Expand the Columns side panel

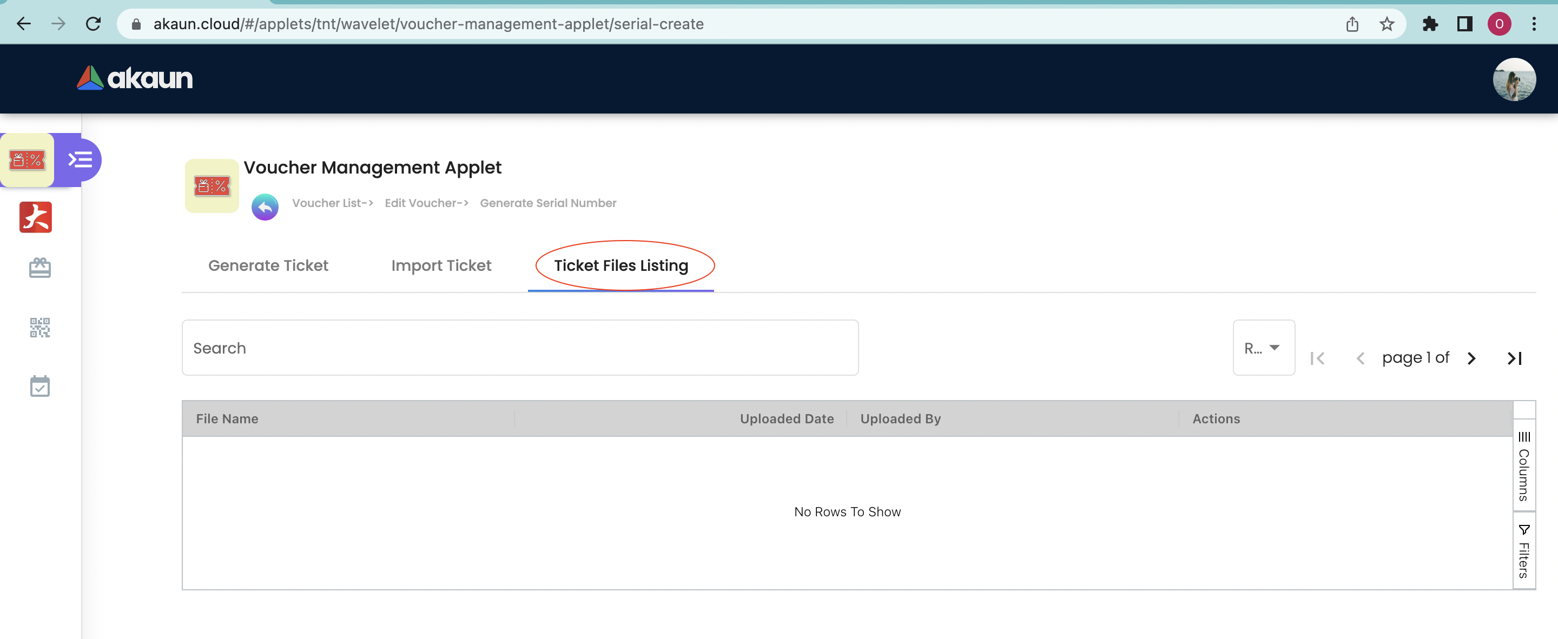(1523, 466)
